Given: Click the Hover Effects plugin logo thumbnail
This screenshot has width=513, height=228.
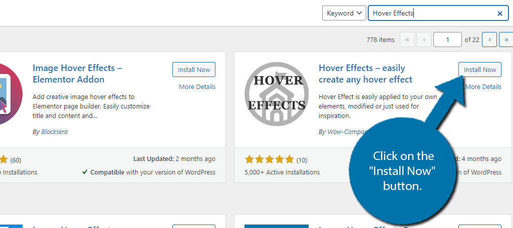Looking at the screenshot, I should (x=277, y=94).
